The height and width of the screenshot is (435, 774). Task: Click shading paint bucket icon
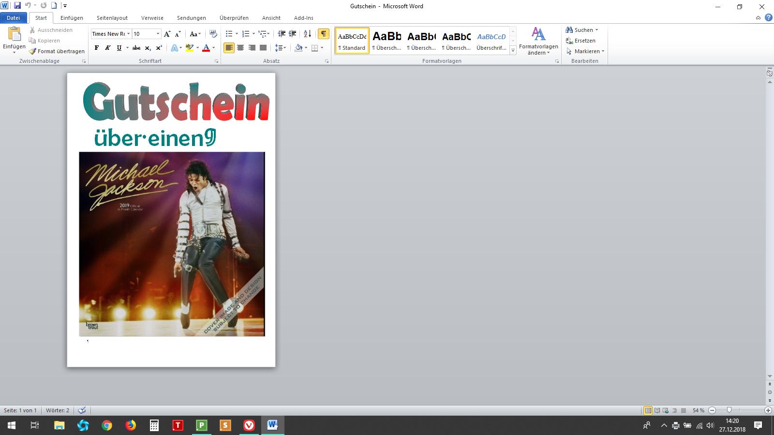coord(298,48)
